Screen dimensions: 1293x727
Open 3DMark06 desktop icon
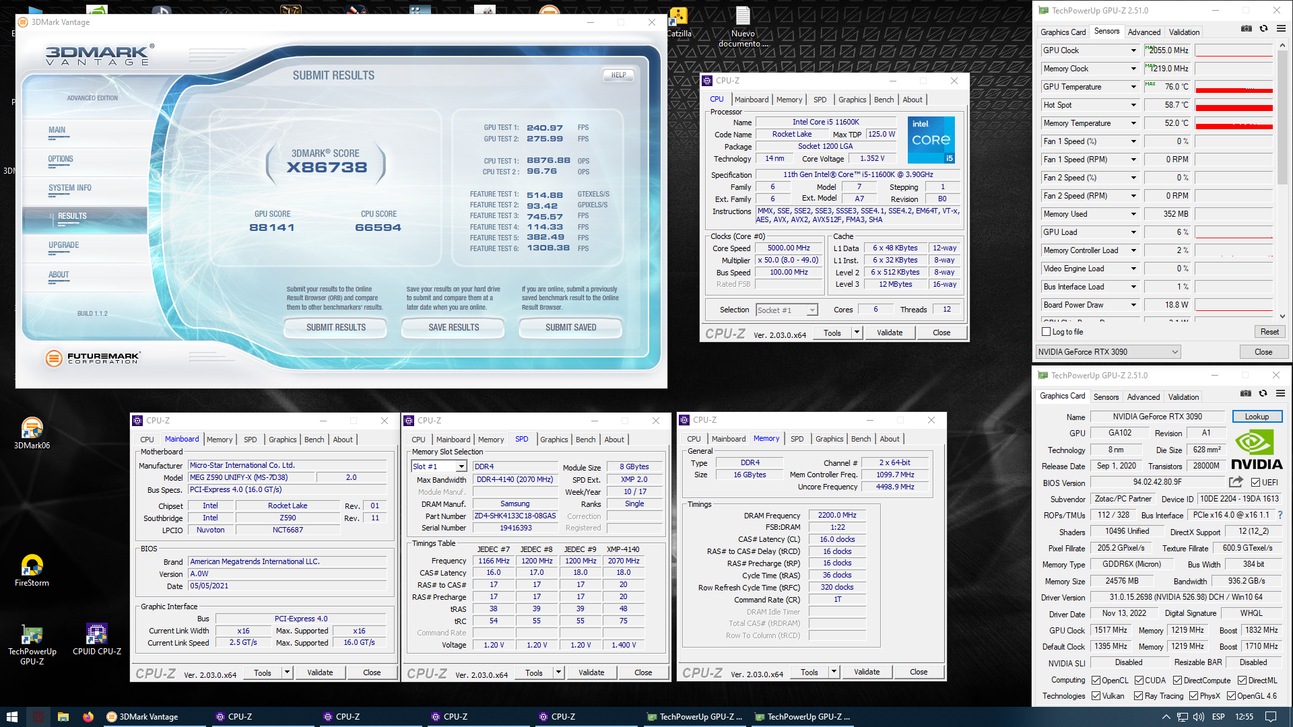pyautogui.click(x=32, y=433)
